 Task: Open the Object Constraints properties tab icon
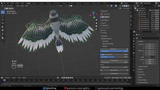point(134,58)
